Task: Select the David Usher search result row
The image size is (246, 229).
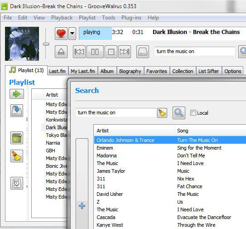Action: coord(170,194)
